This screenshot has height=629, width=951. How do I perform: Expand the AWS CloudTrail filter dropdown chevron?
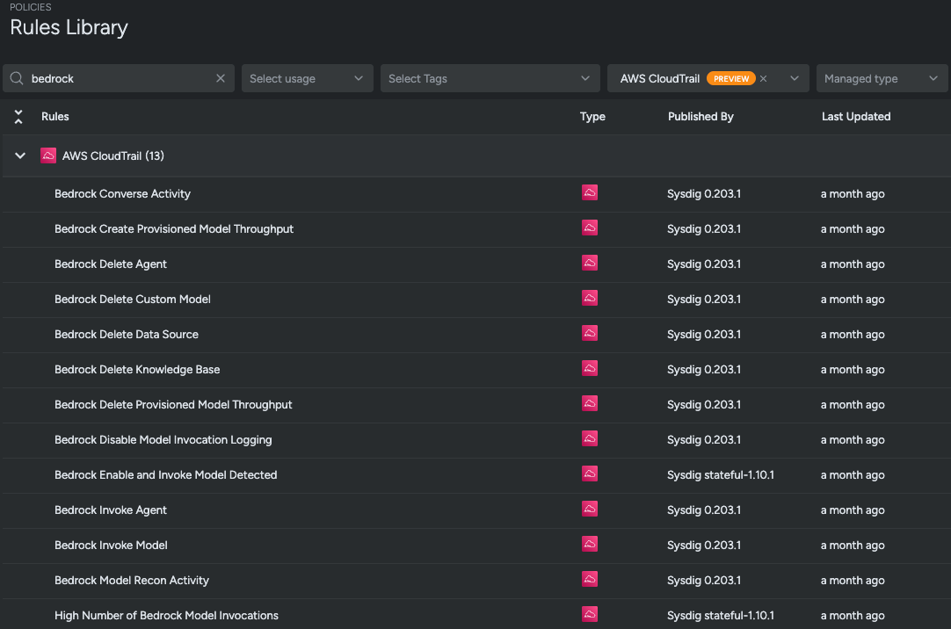(794, 78)
